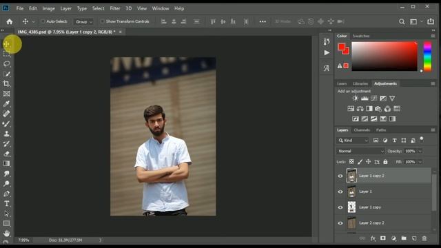441x248 pixels.
Task: Pick a hue on rainbow slider
Action: (x=427, y=56)
